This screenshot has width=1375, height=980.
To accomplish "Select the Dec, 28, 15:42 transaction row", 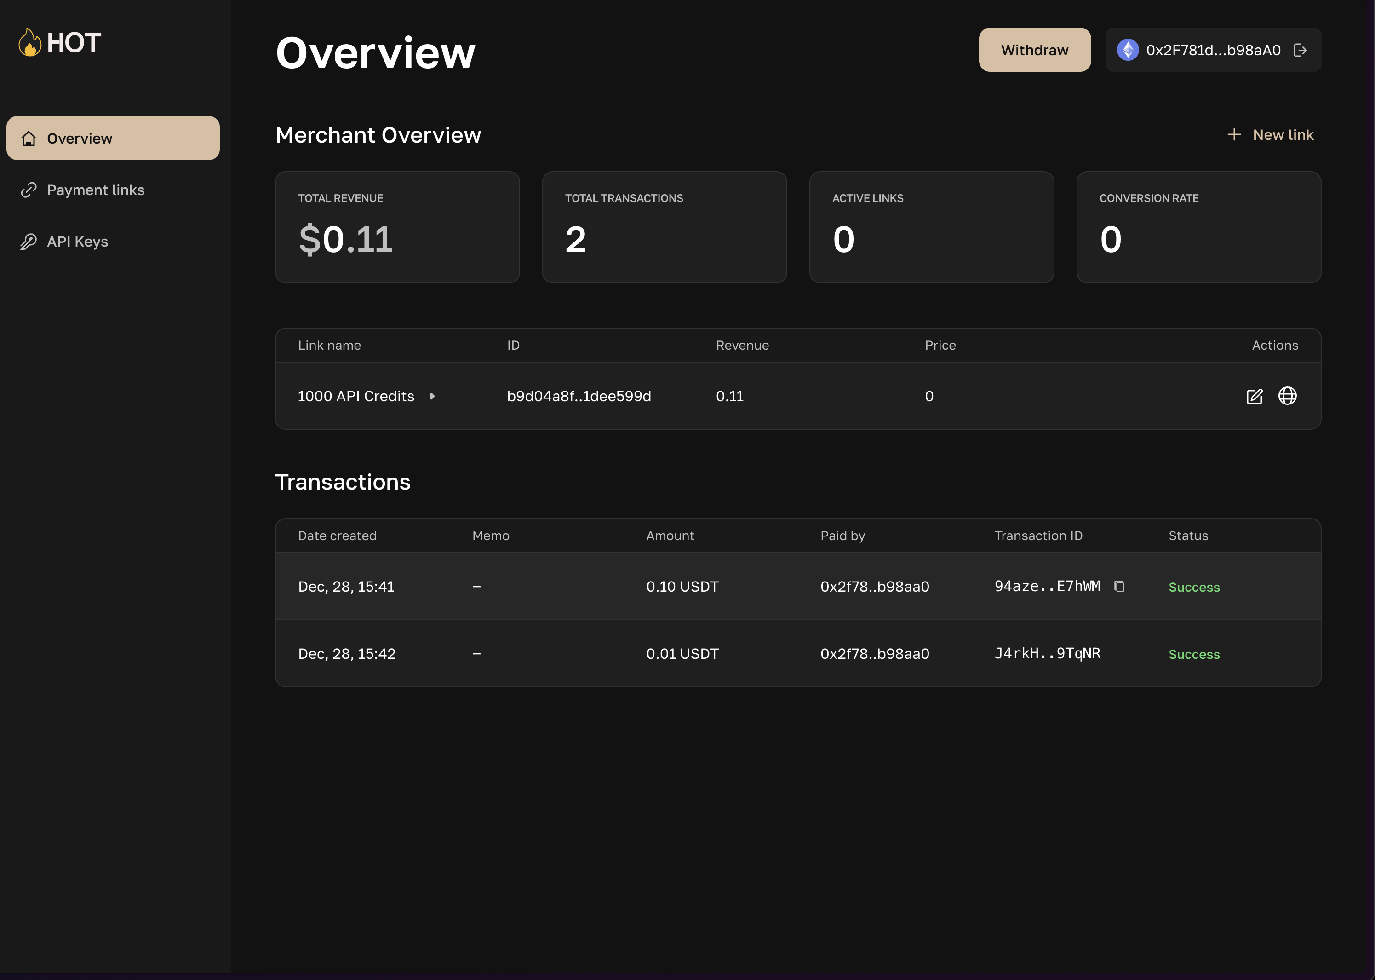I will [797, 653].
